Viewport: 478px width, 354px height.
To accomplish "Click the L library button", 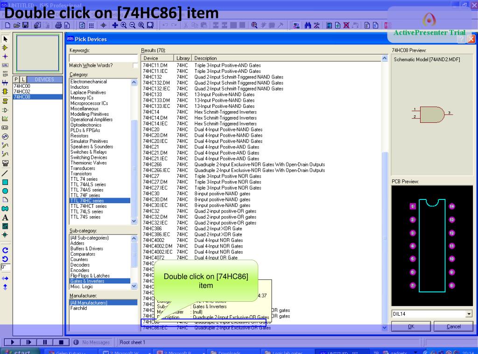I will (23, 79).
